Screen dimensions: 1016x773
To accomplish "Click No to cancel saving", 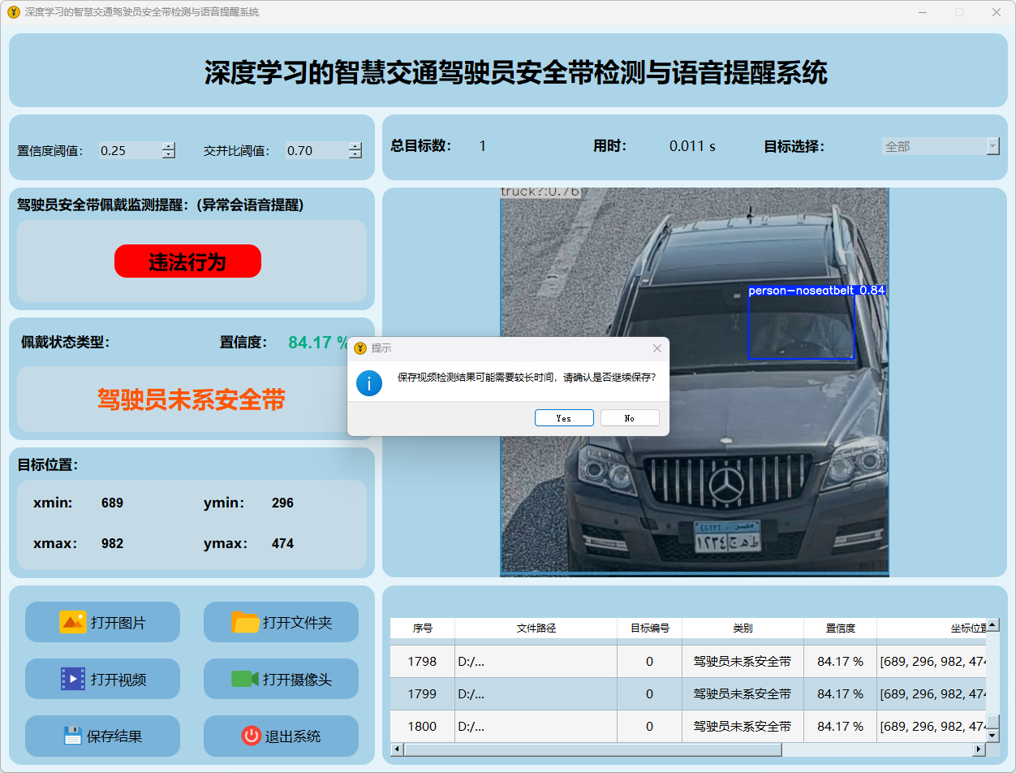I will tap(630, 418).
